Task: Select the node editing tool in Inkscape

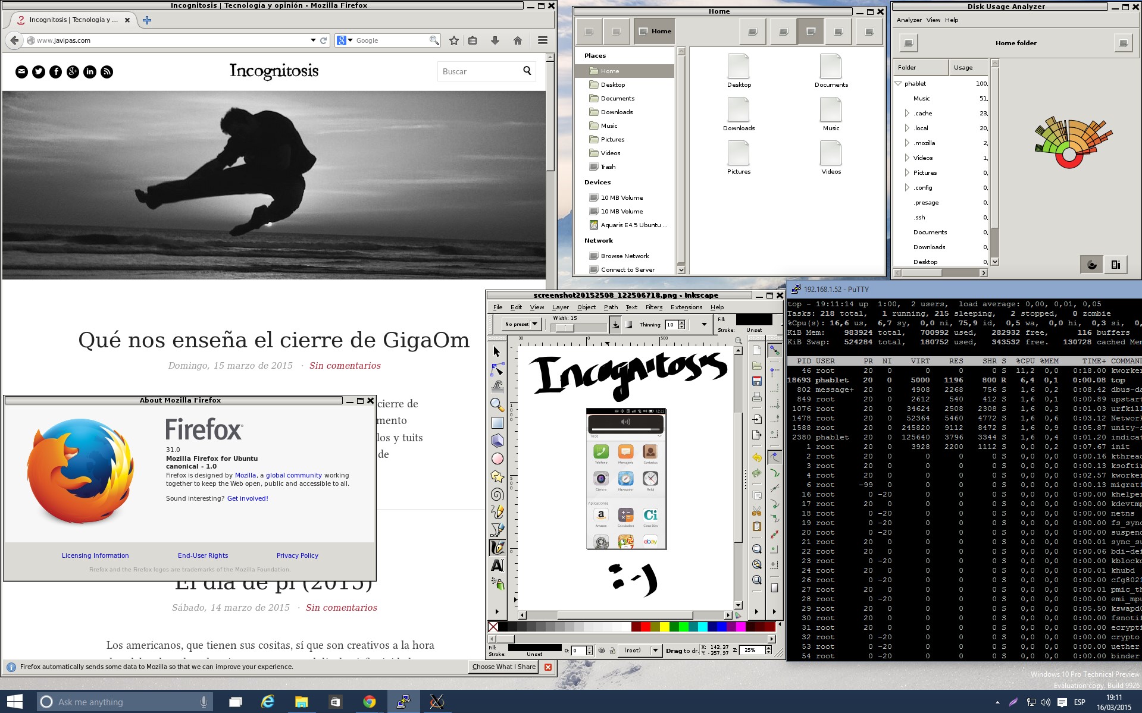Action: (498, 369)
